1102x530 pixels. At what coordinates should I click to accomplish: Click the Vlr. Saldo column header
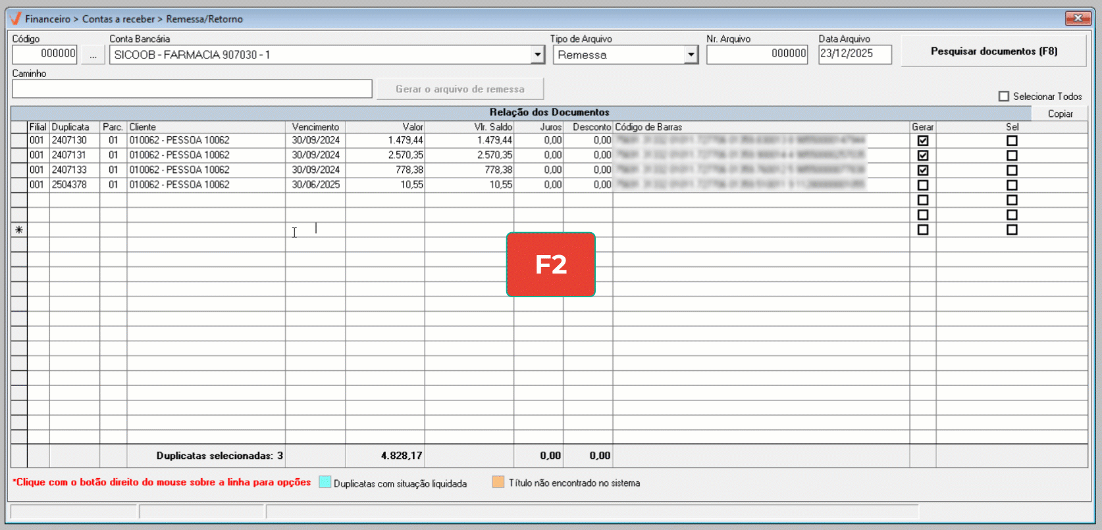coord(469,127)
